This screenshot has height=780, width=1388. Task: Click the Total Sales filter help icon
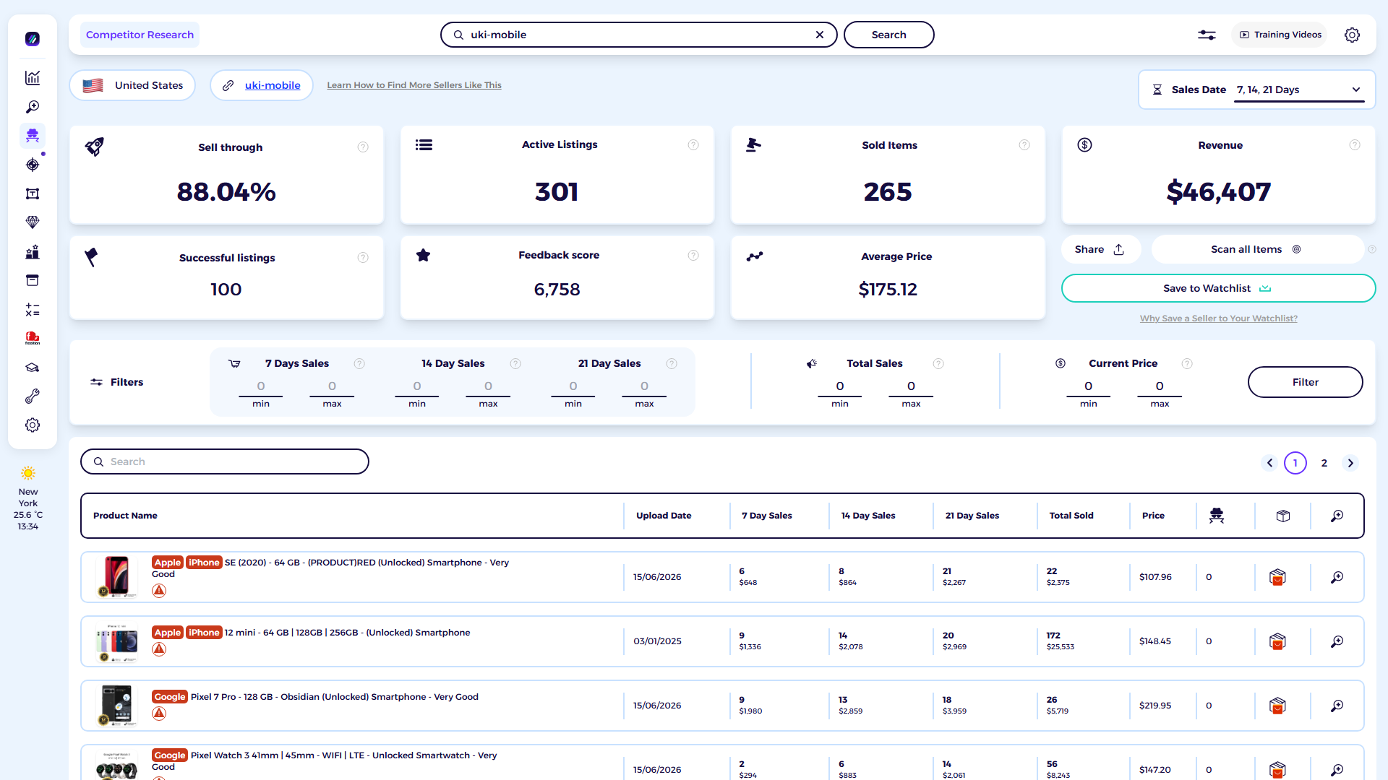click(x=938, y=364)
